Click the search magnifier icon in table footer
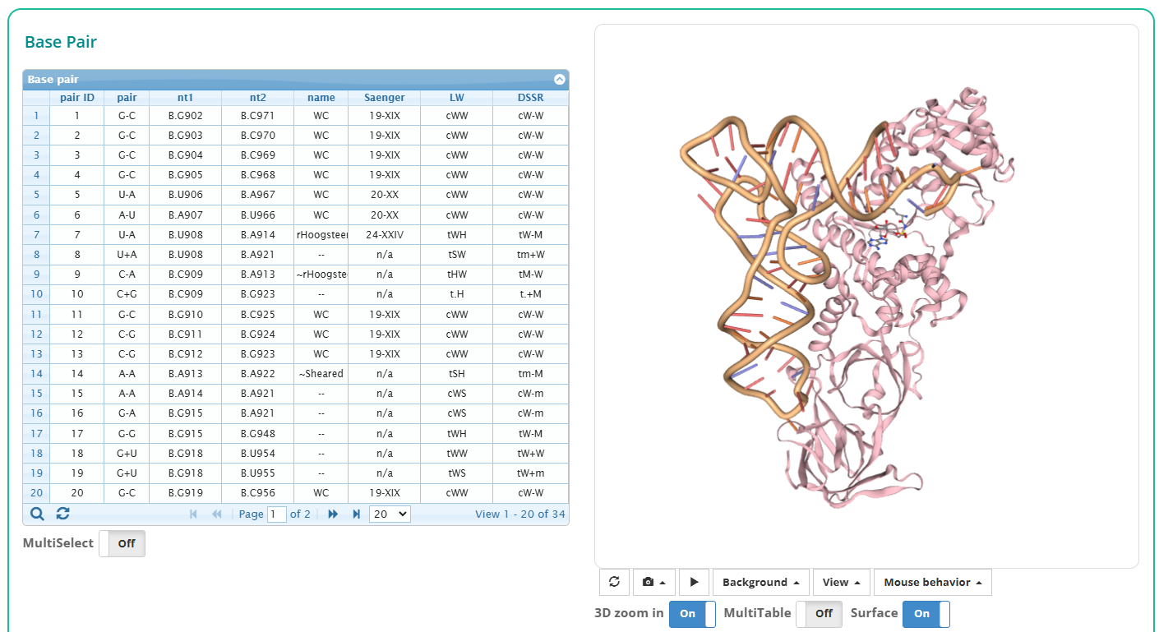This screenshot has width=1159, height=632. (37, 514)
